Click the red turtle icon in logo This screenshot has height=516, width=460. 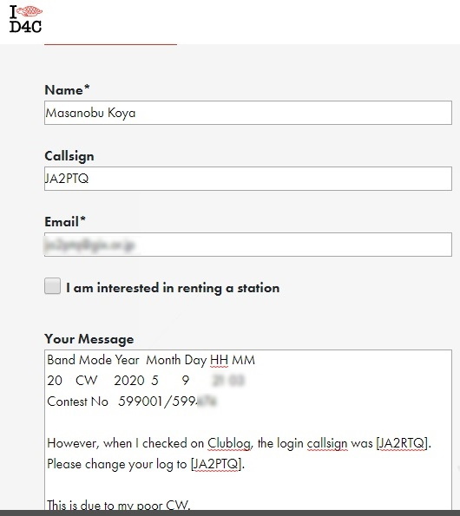30,11
